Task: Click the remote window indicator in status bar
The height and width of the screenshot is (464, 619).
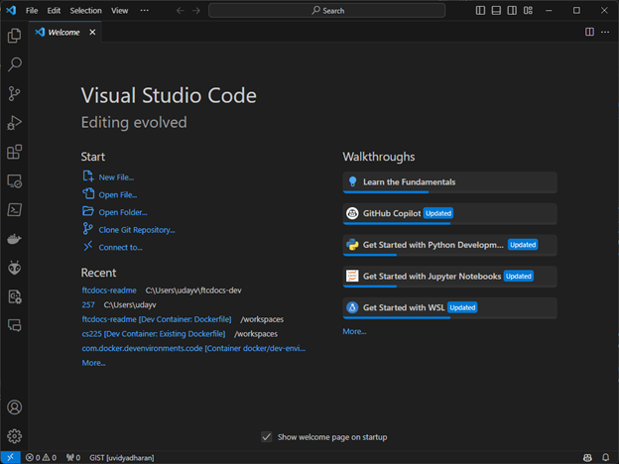Action: pyautogui.click(x=11, y=458)
